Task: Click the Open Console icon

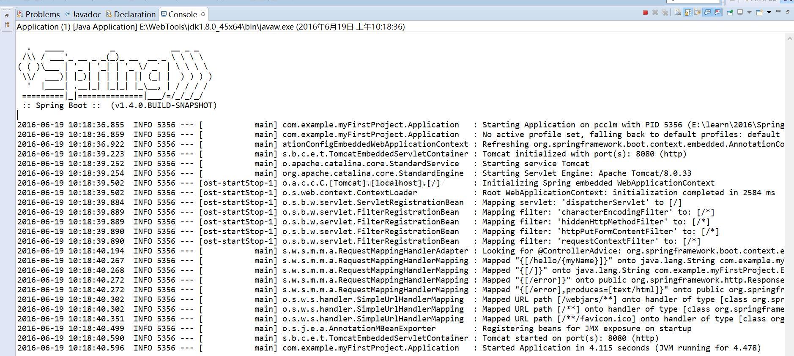Action: 759,12
